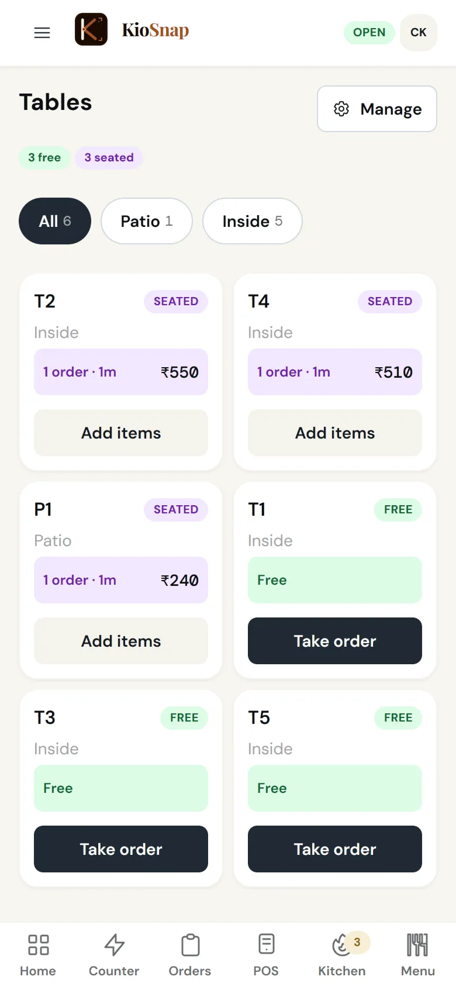Add items to table P1
The image size is (456, 987).
[121, 641]
